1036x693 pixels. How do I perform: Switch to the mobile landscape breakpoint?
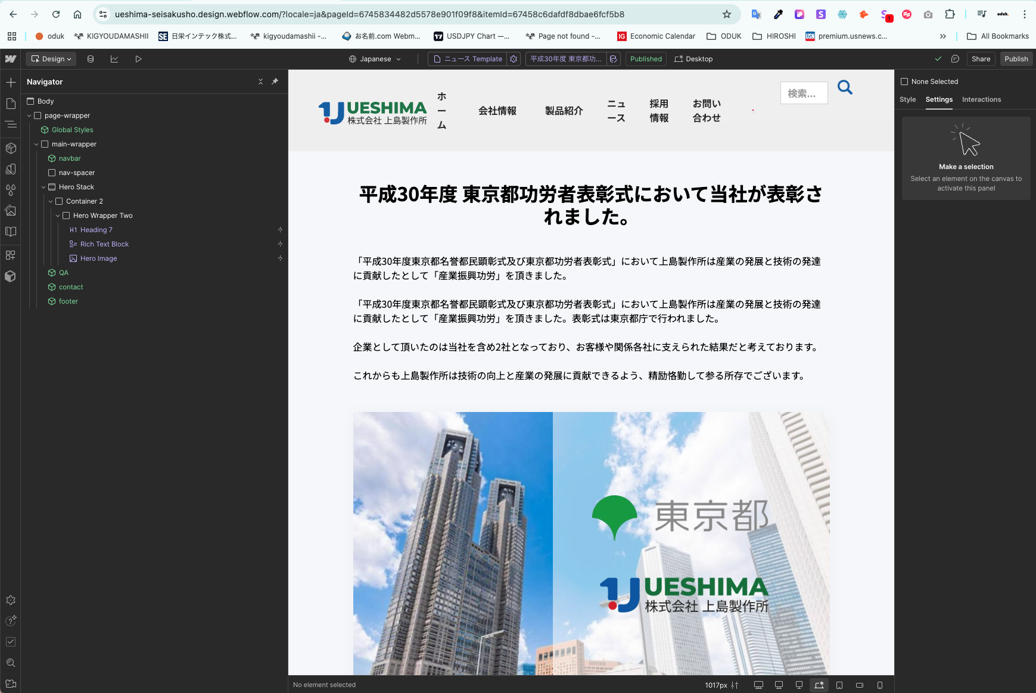click(x=860, y=685)
